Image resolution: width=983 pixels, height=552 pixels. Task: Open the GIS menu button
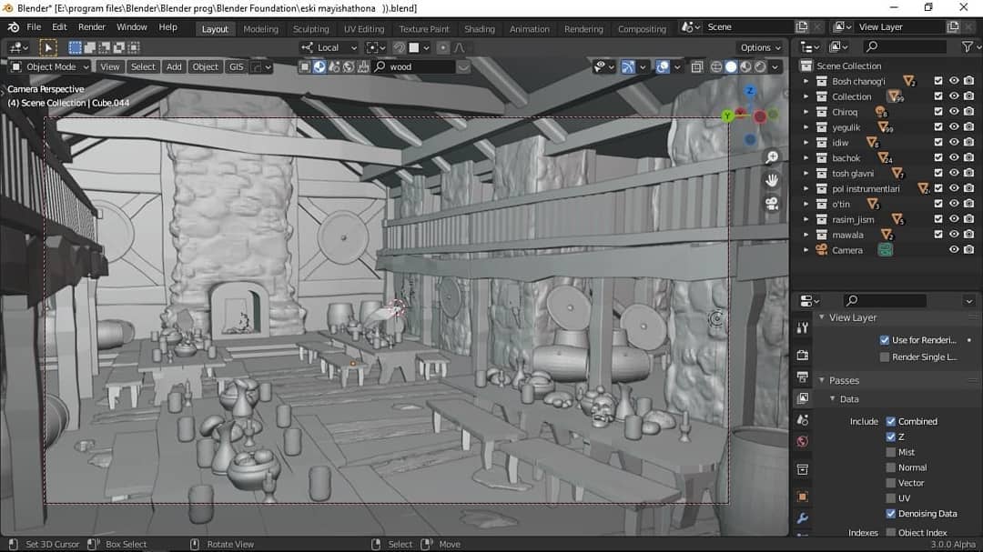tap(237, 67)
